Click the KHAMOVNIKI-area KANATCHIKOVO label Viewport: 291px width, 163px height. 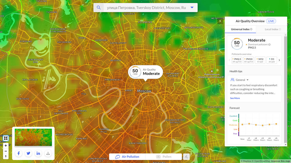pos(138,143)
